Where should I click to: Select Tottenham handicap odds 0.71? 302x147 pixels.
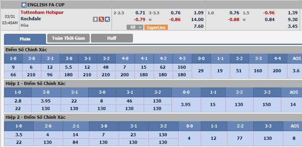click(140, 13)
